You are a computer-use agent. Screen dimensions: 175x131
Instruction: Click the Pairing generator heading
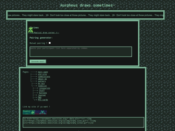pyautogui.click(x=41, y=38)
